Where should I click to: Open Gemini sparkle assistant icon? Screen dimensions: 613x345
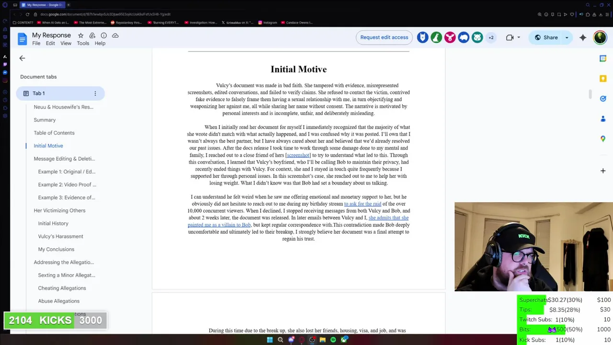coord(583,37)
